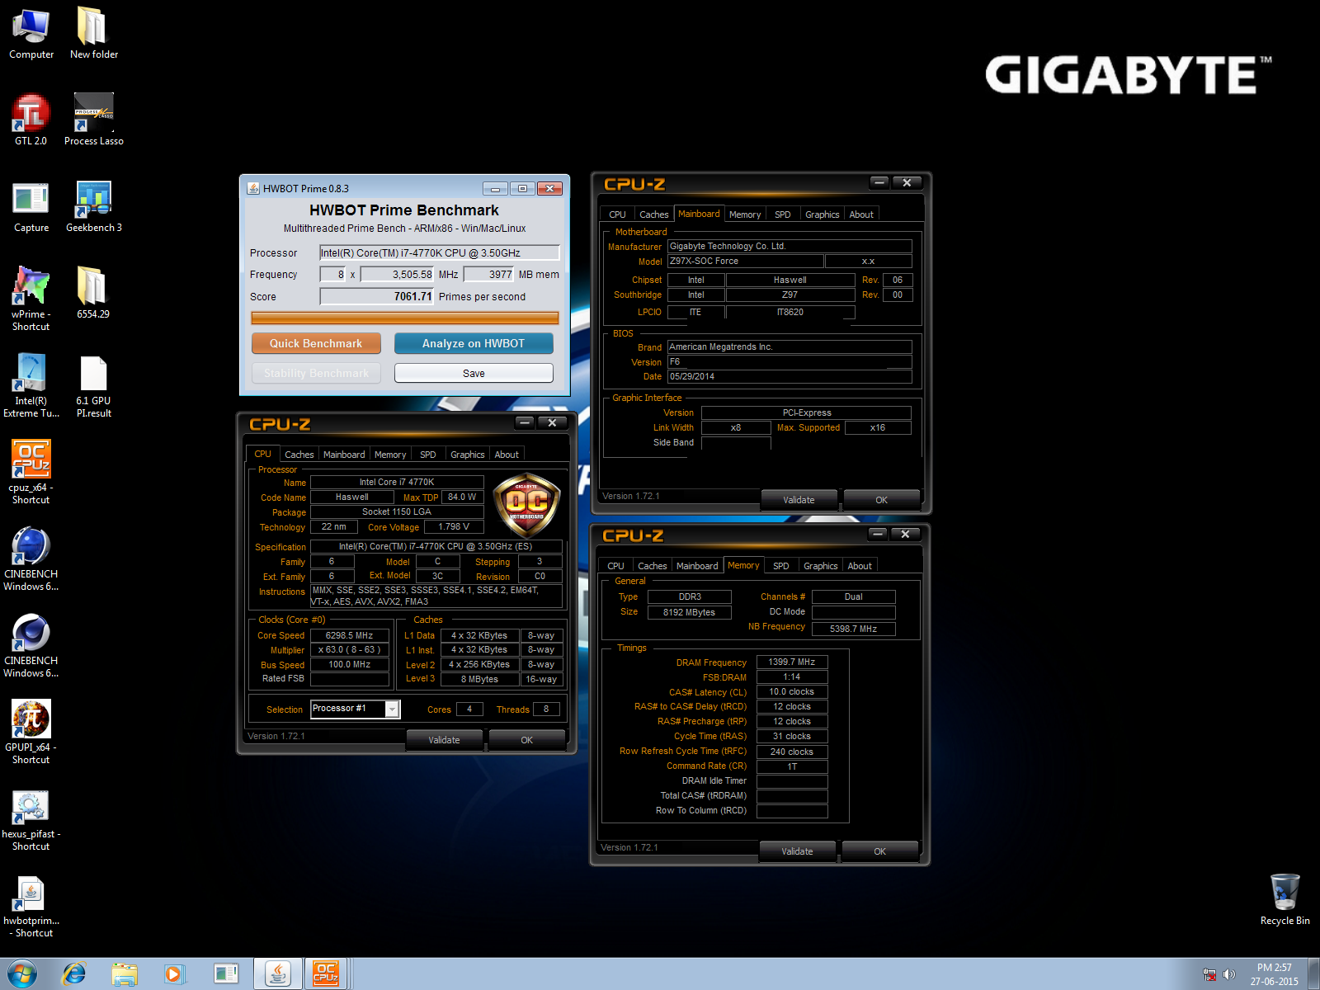Viewport: 1320px width, 990px height.
Task: Click the CAS# Latency value 10.0 clocks
Action: tap(792, 691)
